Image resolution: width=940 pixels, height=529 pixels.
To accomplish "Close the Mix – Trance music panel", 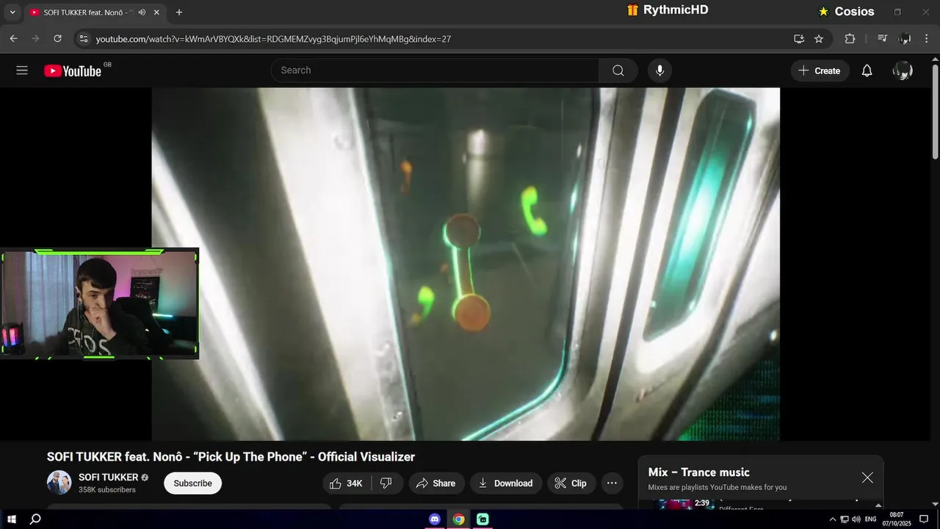I will coord(867,478).
